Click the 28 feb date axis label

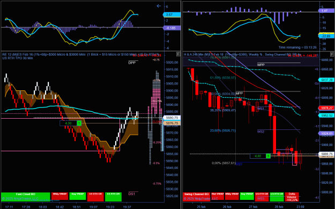click(279, 206)
